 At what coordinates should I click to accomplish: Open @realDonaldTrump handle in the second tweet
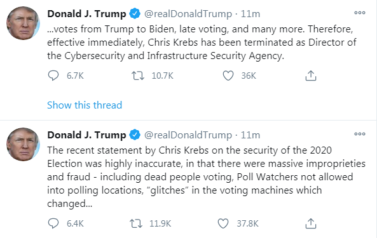(x=188, y=135)
